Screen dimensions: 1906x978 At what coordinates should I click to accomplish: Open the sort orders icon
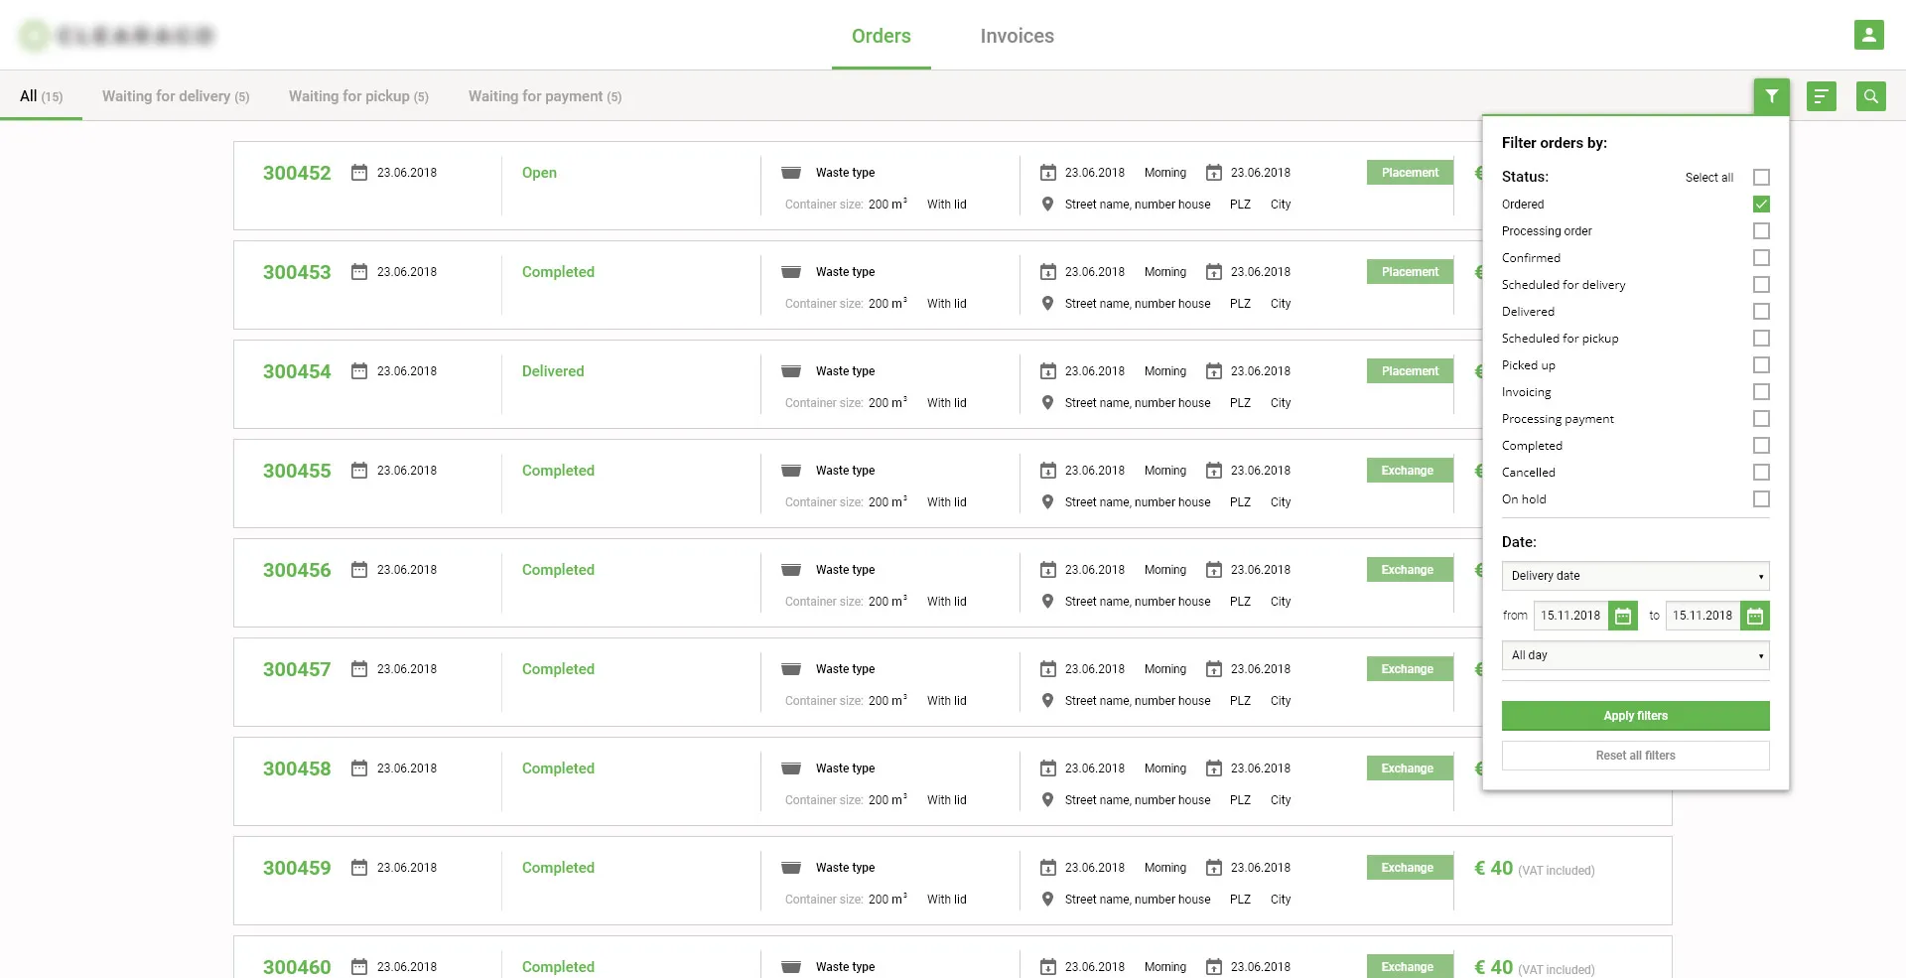(1821, 96)
